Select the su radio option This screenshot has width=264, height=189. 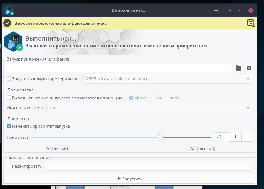point(153,98)
